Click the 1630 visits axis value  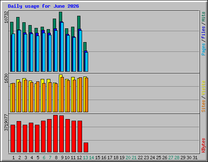pos(6,79)
